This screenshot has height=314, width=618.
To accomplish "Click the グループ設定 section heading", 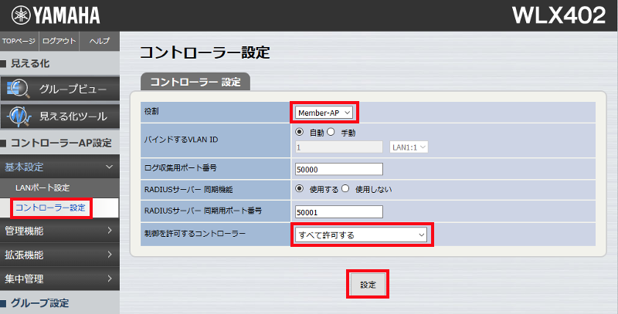I will (x=40, y=303).
